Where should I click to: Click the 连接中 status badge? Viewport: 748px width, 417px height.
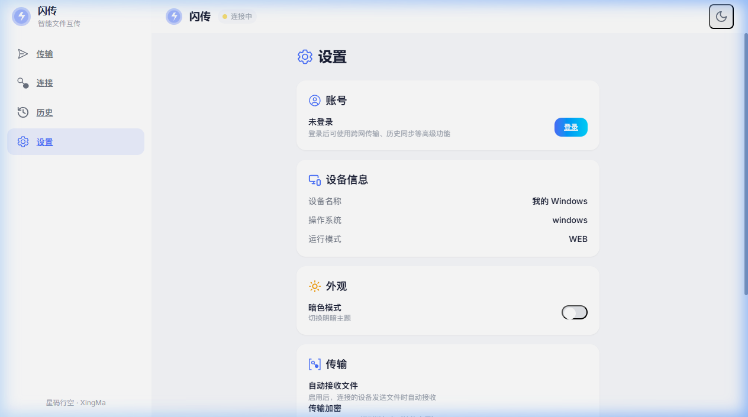tap(237, 17)
